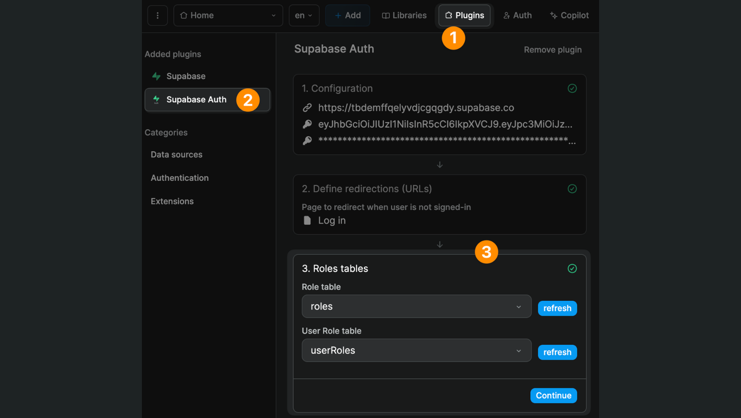Click the Libraries book icon
The image size is (741, 418).
tap(386, 15)
